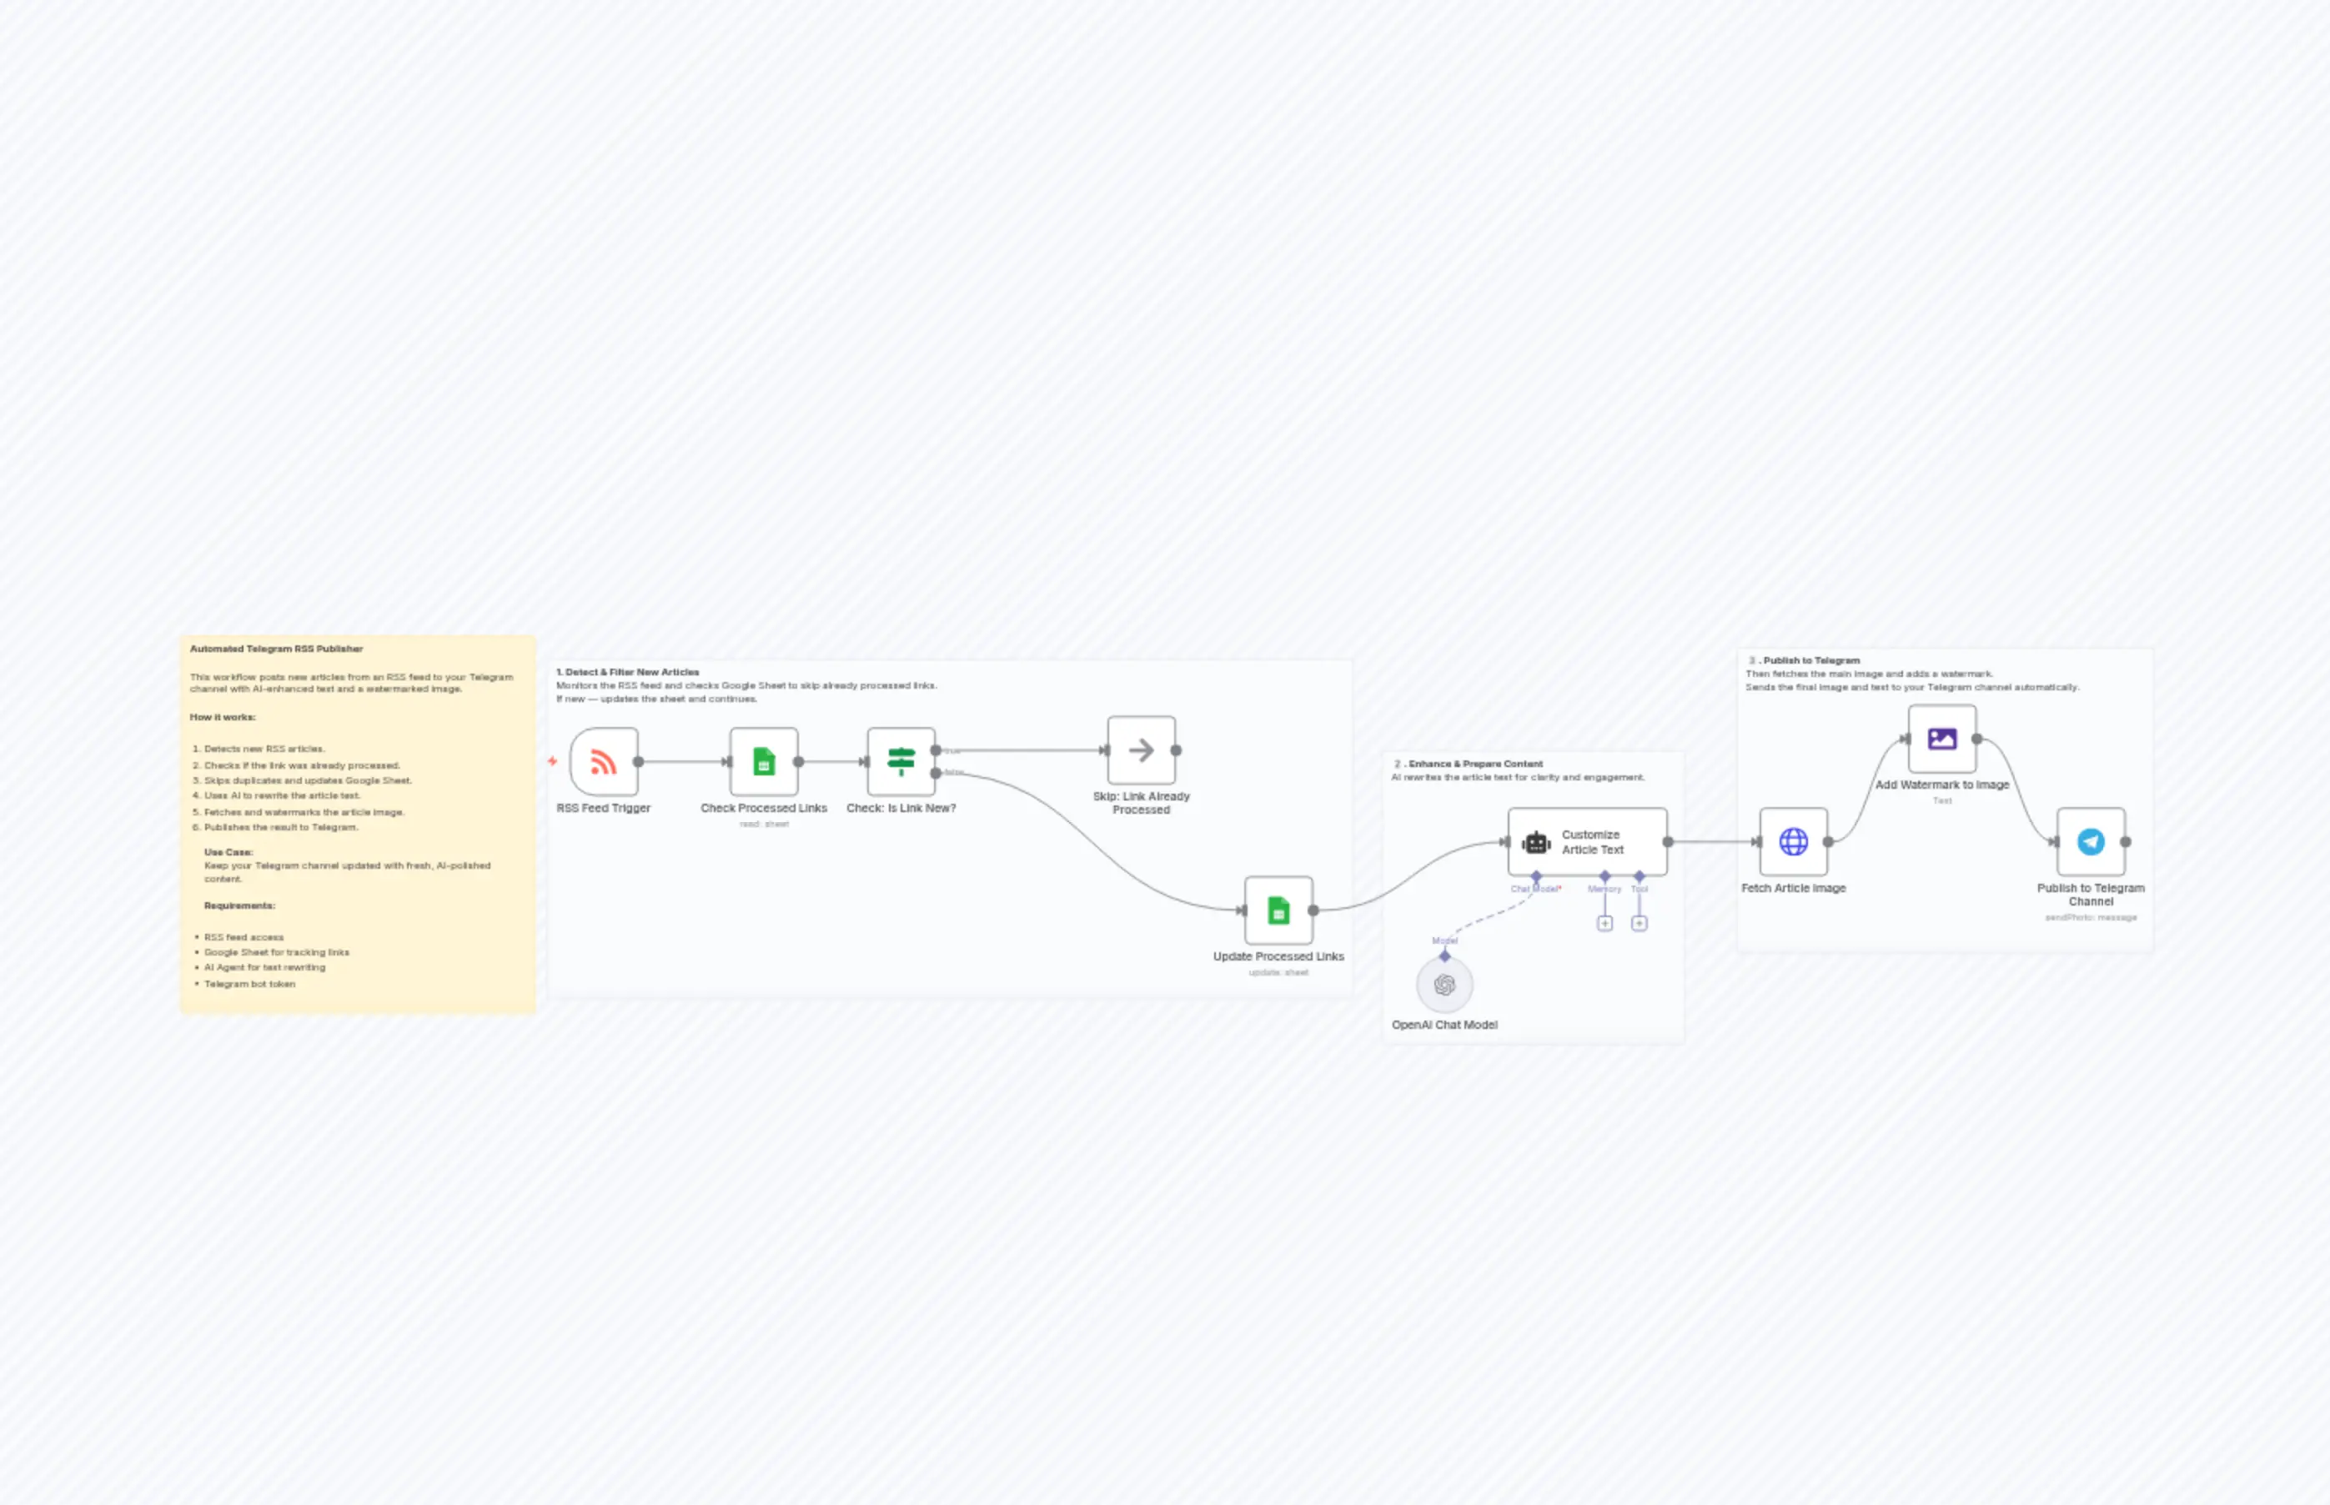Select the Enhance & Prepare Content sticky note
2330x1505 pixels.
(x=1467, y=763)
